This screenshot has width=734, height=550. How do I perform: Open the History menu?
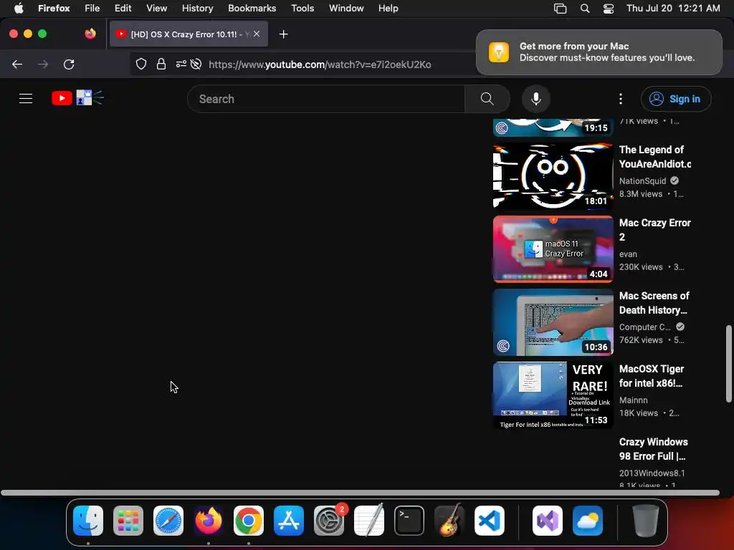tap(198, 8)
